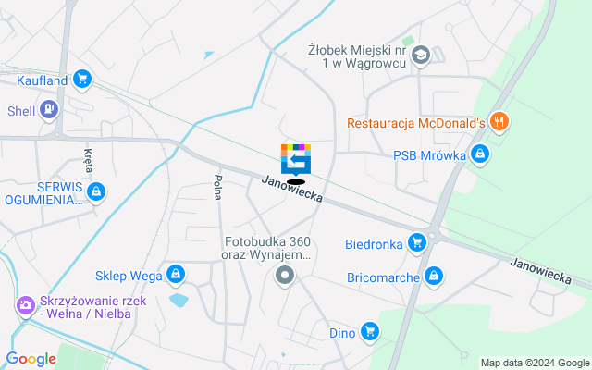The width and height of the screenshot is (592, 370).
Task: Click the central colorful map marker
Action: pyautogui.click(x=296, y=160)
